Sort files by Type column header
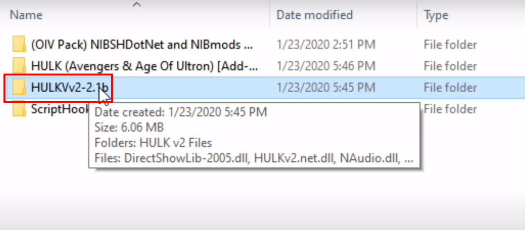525x230 pixels. [436, 15]
